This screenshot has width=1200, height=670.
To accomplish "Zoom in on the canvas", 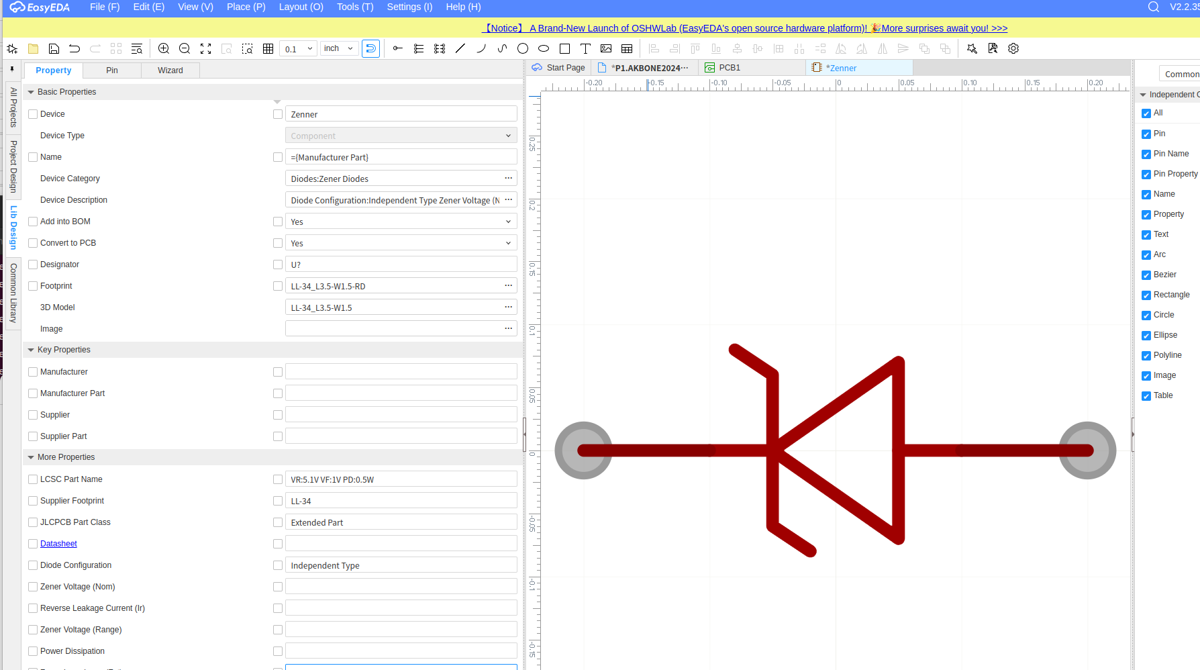I will [164, 48].
